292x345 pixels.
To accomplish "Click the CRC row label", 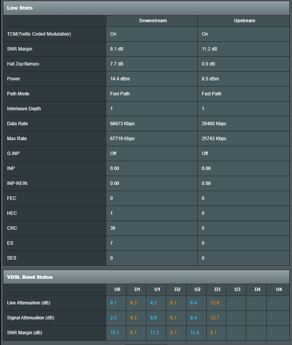I will click(12, 228).
